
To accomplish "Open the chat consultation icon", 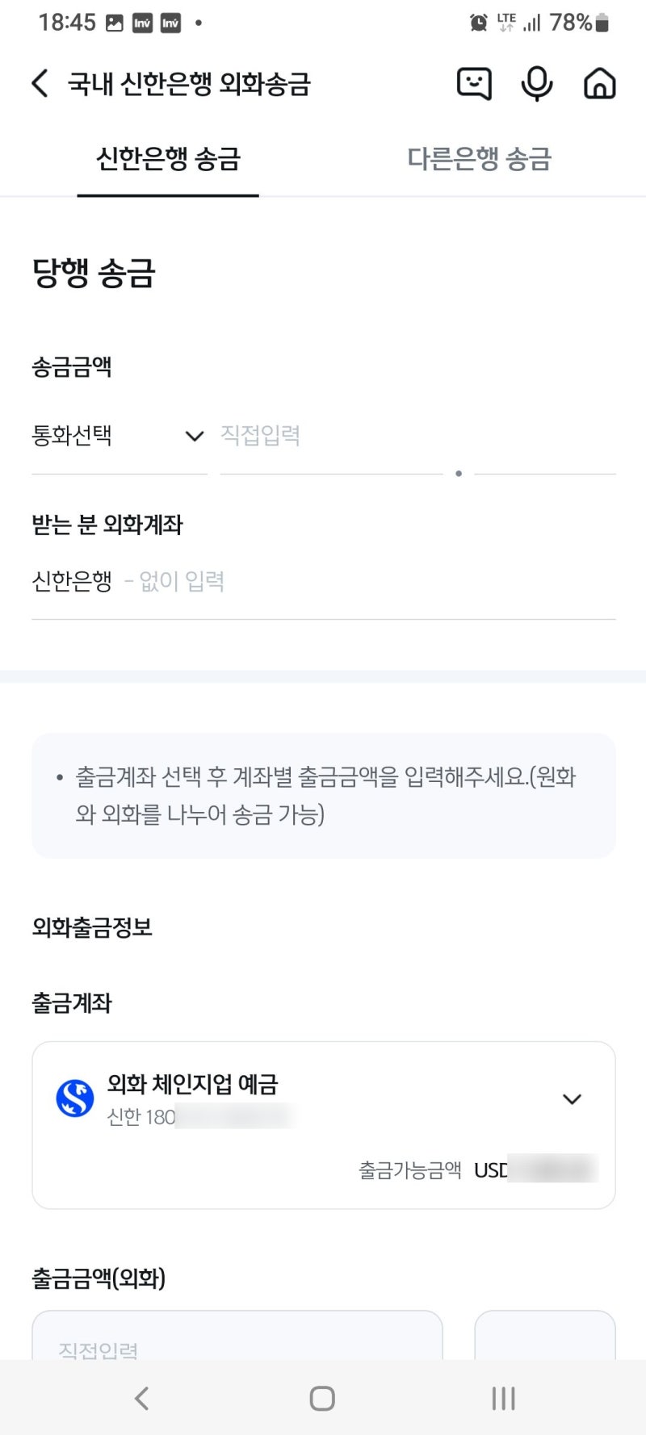I will click(x=473, y=83).
